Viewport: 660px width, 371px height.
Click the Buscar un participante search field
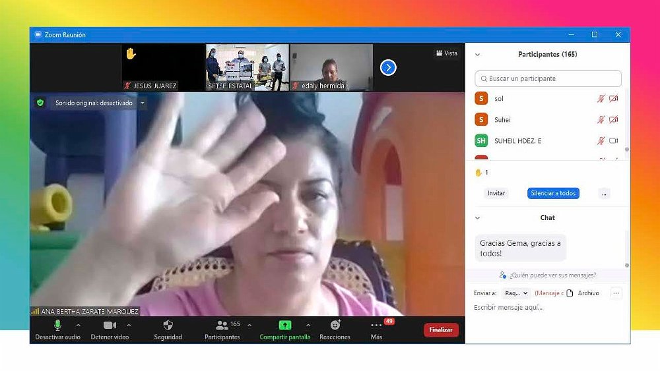548,78
